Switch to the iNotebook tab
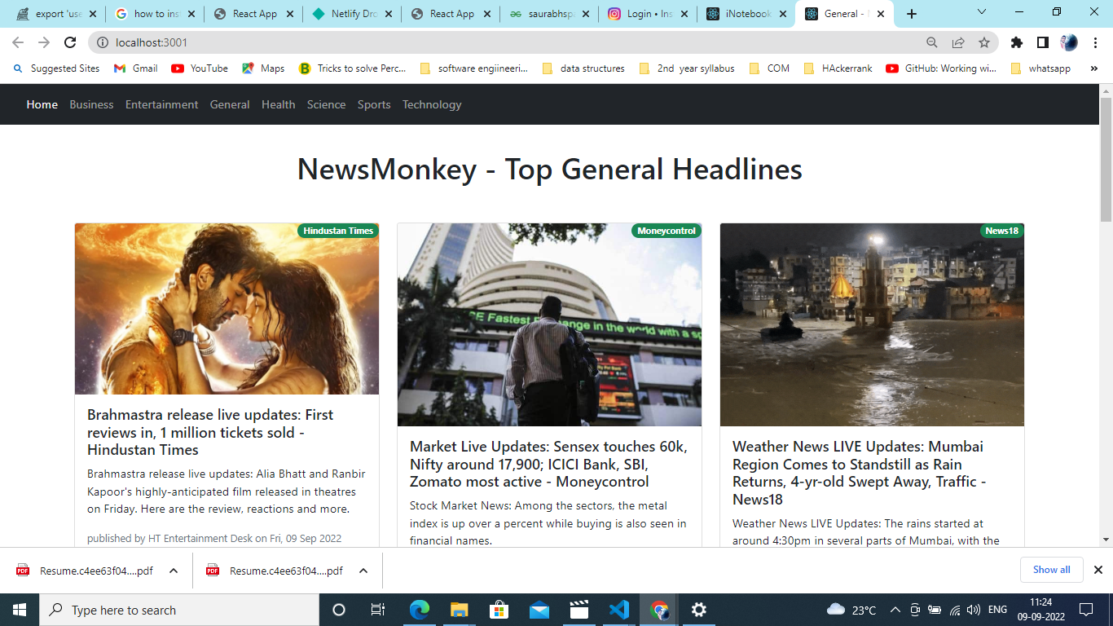Screen dimensions: 1113x626 tap(746, 14)
